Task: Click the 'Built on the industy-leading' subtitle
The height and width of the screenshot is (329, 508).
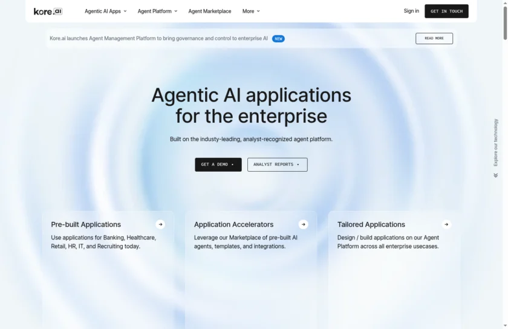Action: pyautogui.click(x=251, y=139)
